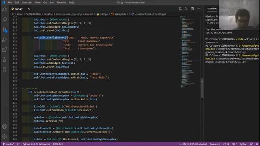Open the Help menu
This screenshot has width=260, height=146.
(x=72, y=2)
